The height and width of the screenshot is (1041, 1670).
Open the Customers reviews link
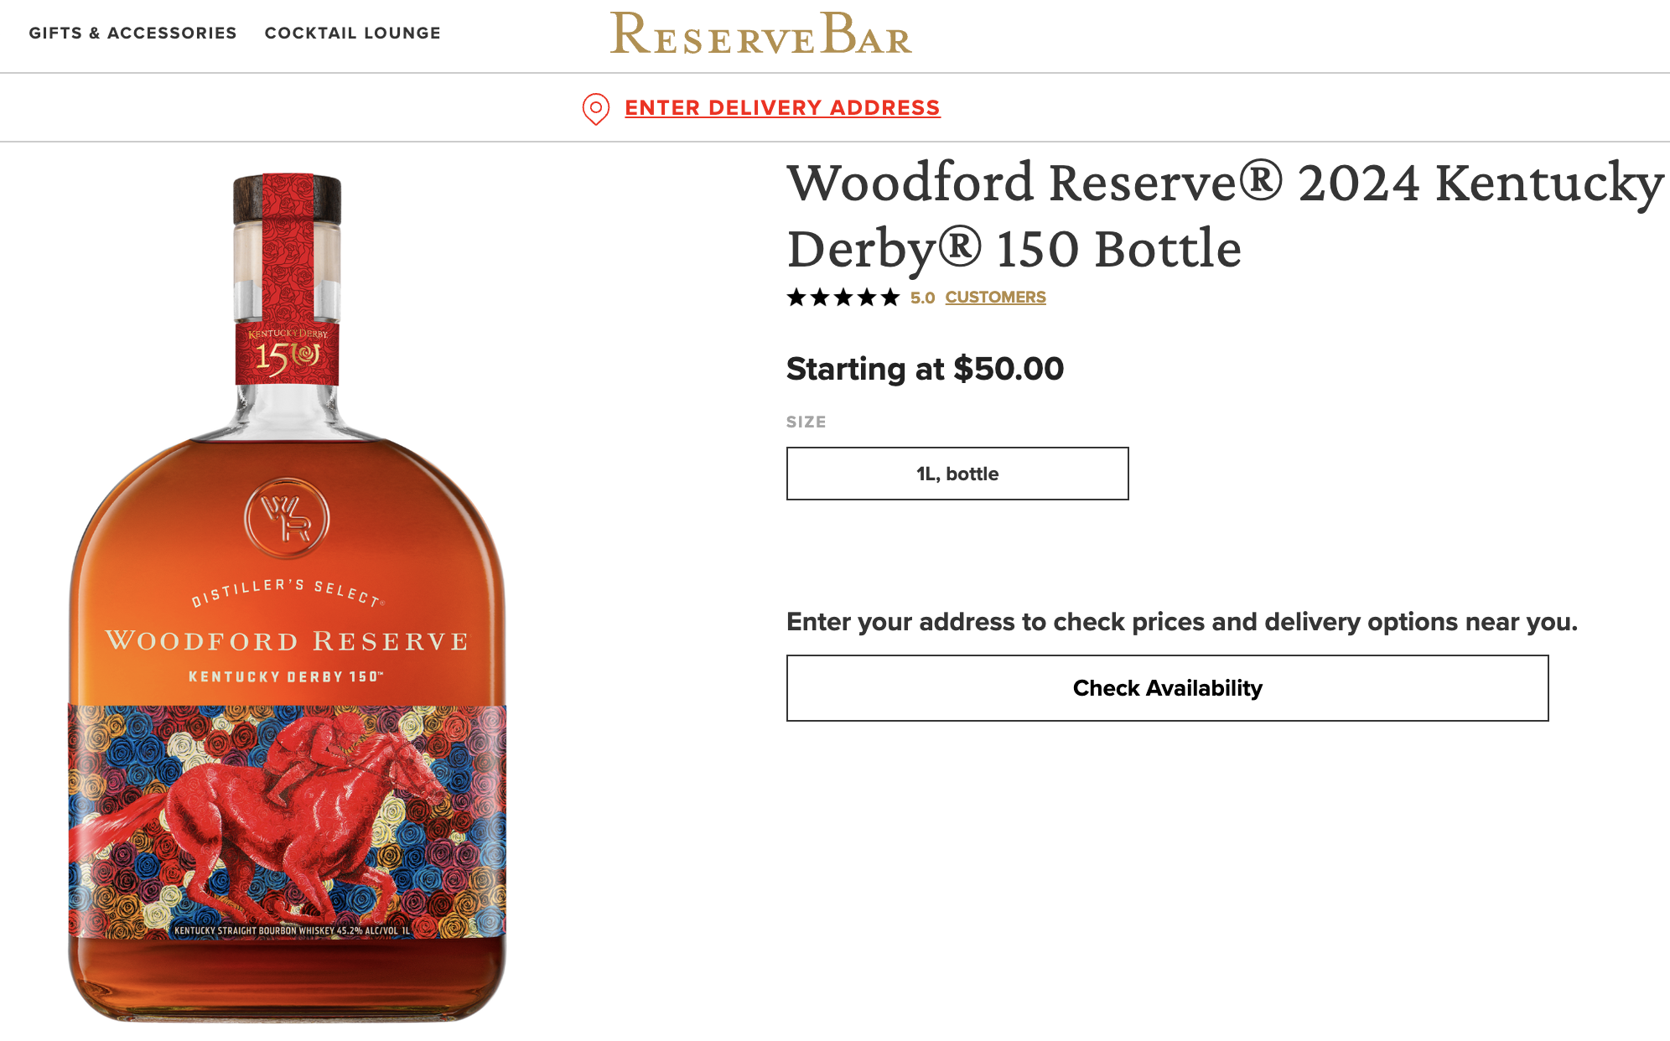(995, 298)
